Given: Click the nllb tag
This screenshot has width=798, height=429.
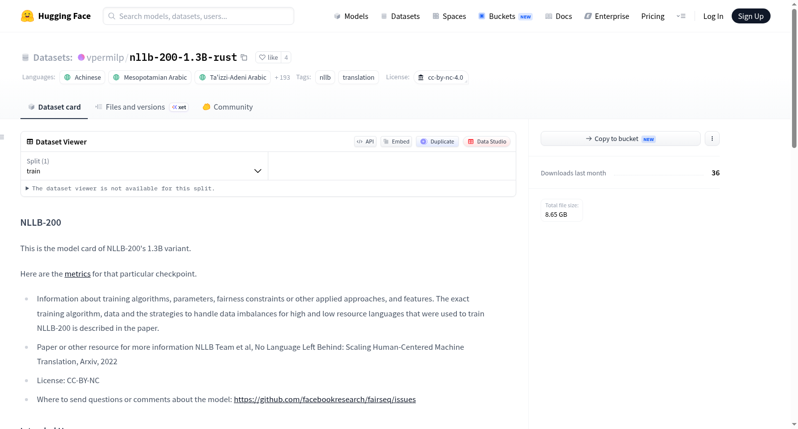Looking at the screenshot, I should (x=325, y=77).
